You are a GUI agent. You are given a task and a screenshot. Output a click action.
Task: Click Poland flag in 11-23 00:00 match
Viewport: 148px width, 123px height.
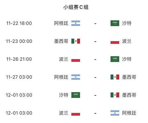[115, 41]
